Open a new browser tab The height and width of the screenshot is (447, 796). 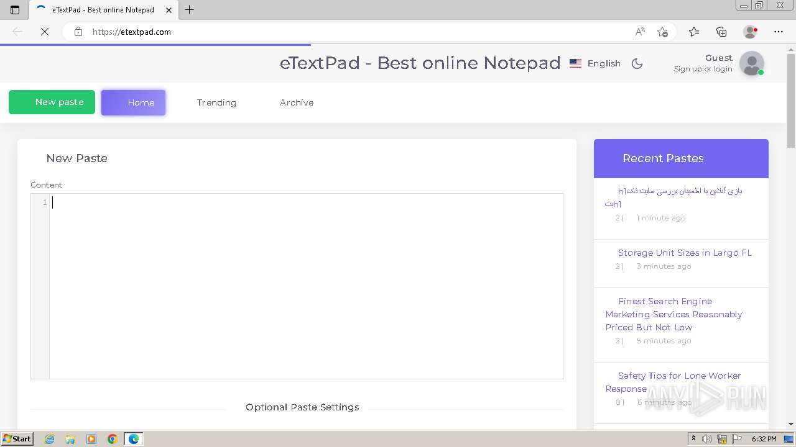190,9
